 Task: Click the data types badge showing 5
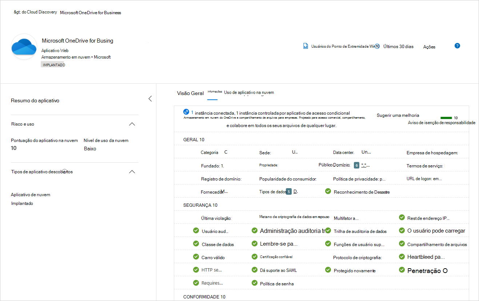[x=289, y=191]
